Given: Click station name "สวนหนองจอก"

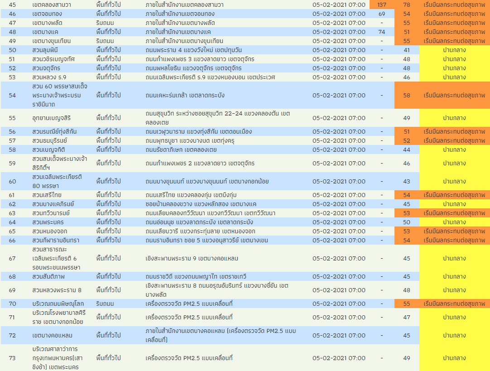Looking at the screenshot, I should pyautogui.click(x=50, y=231).
